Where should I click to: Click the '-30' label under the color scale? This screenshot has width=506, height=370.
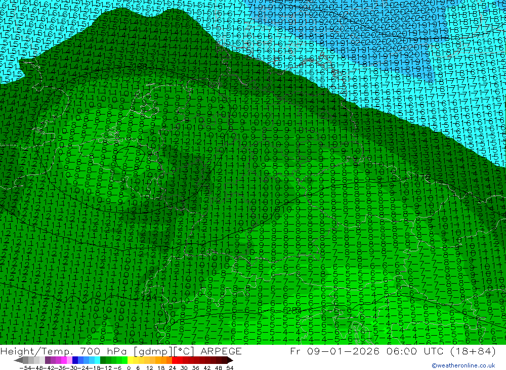click(72, 368)
